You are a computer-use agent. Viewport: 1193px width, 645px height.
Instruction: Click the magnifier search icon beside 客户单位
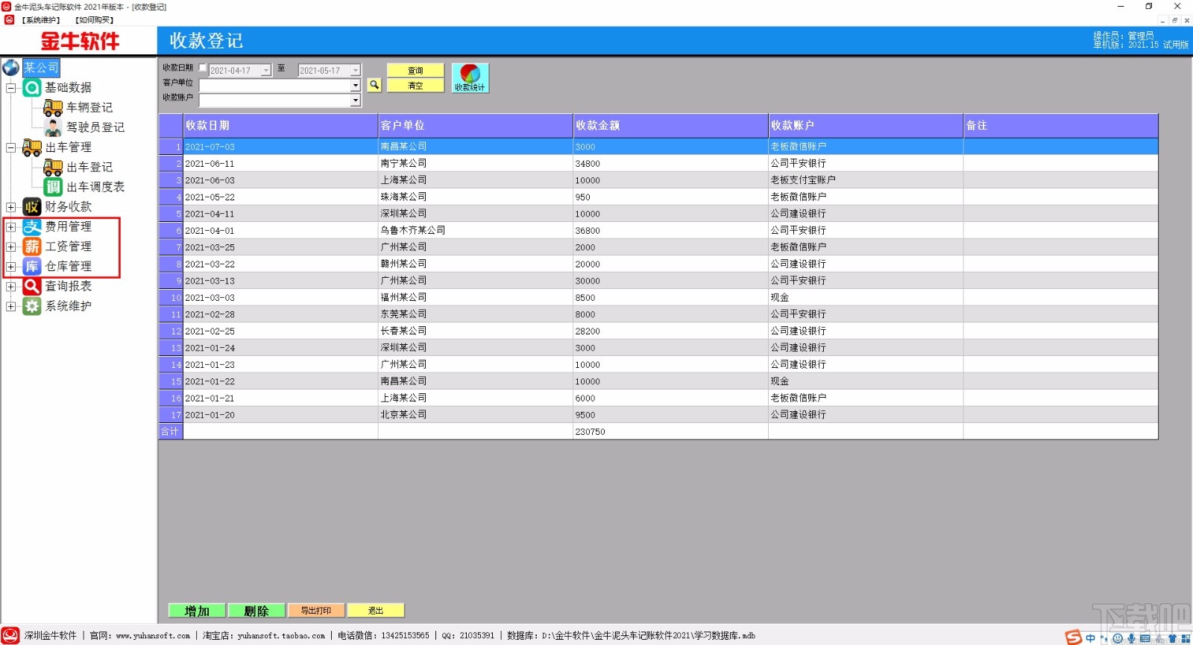click(x=374, y=85)
